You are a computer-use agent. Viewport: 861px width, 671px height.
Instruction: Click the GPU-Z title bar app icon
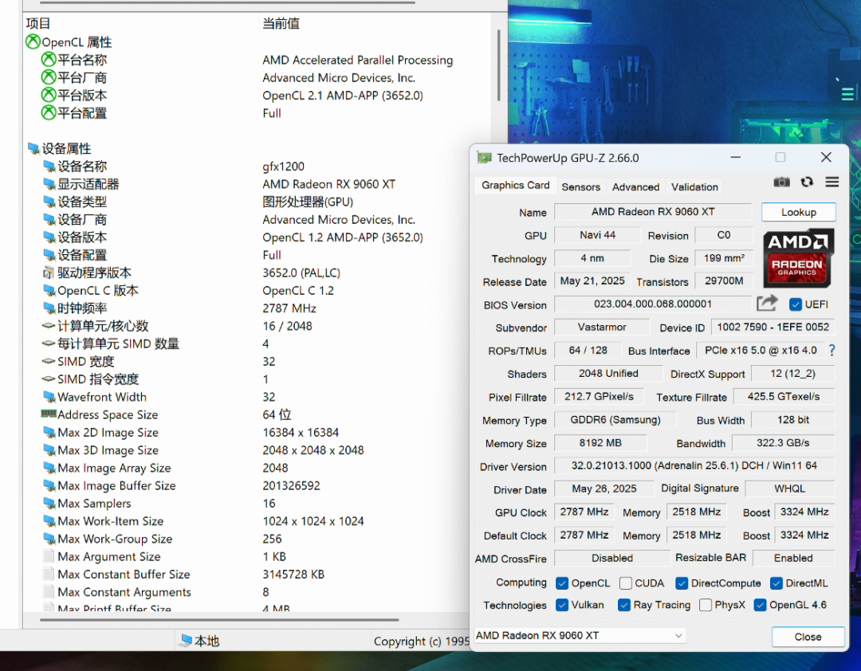click(485, 158)
